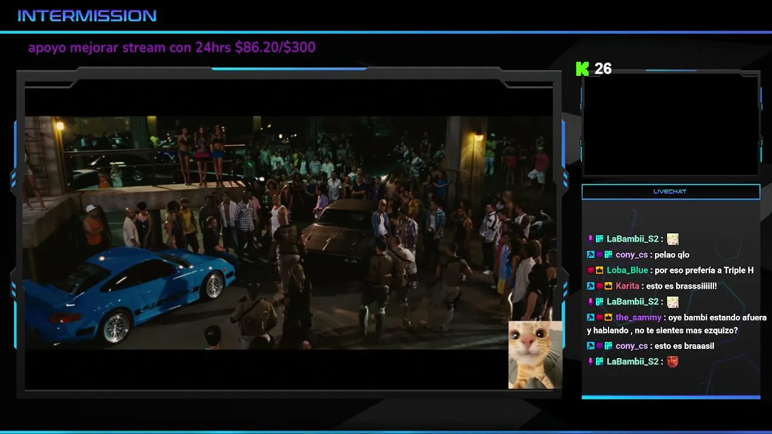Select the LIVECHAT panel header
The image size is (772, 434).
[x=671, y=192]
